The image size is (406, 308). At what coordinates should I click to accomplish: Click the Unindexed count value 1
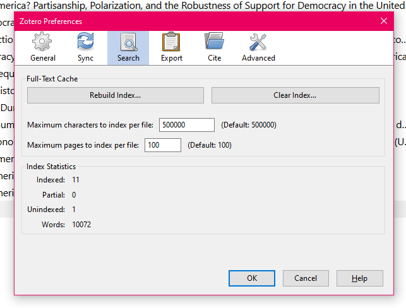(x=74, y=210)
